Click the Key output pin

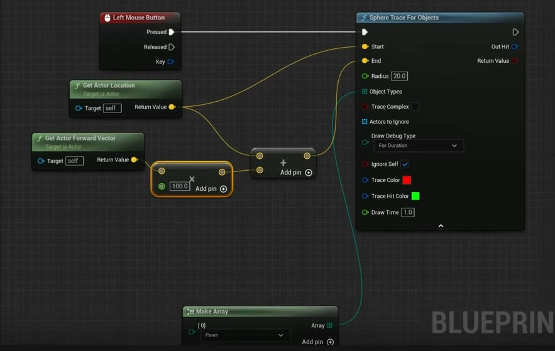[x=170, y=62]
